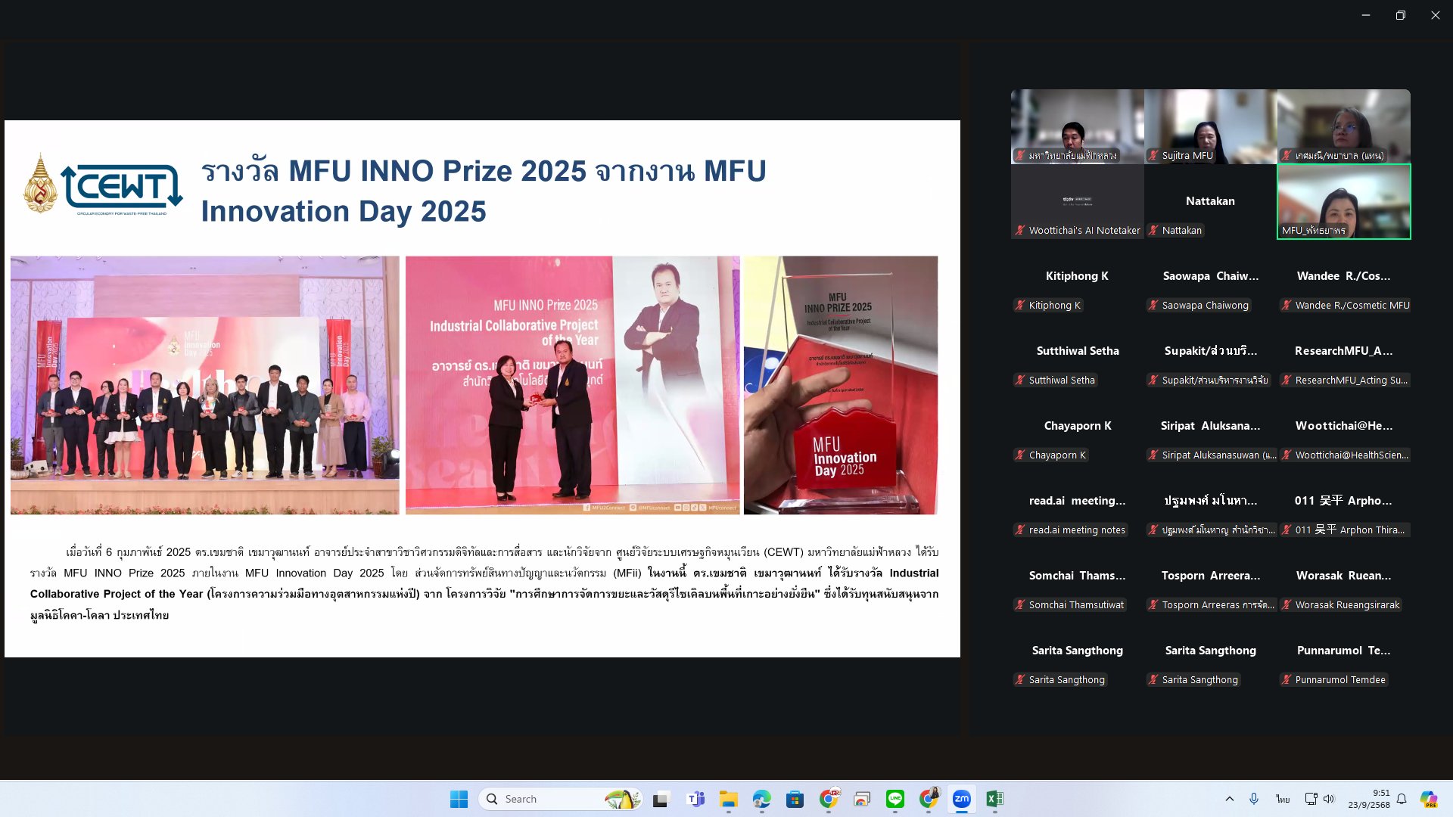Select Sujitra MFU video tile
This screenshot has width=1453, height=817.
[1210, 126]
